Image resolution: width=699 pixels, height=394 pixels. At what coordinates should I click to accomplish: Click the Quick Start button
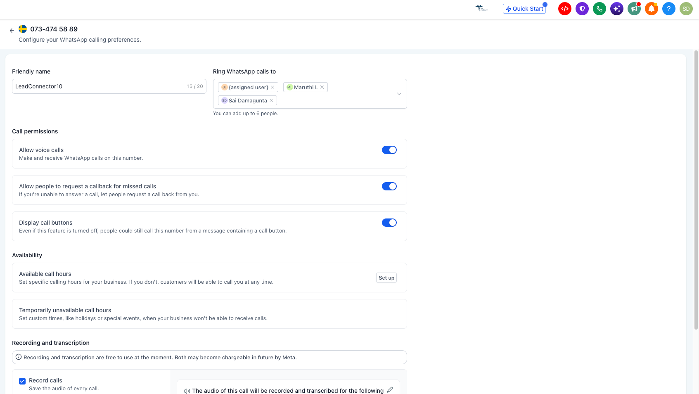[x=524, y=9]
